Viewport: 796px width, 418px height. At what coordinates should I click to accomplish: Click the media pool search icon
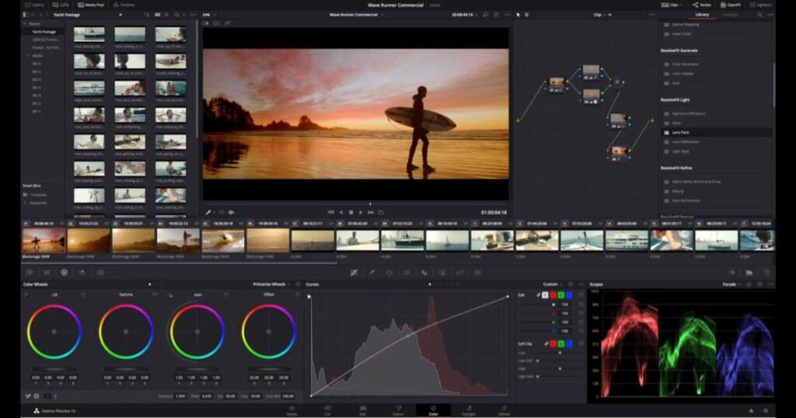pos(176,15)
